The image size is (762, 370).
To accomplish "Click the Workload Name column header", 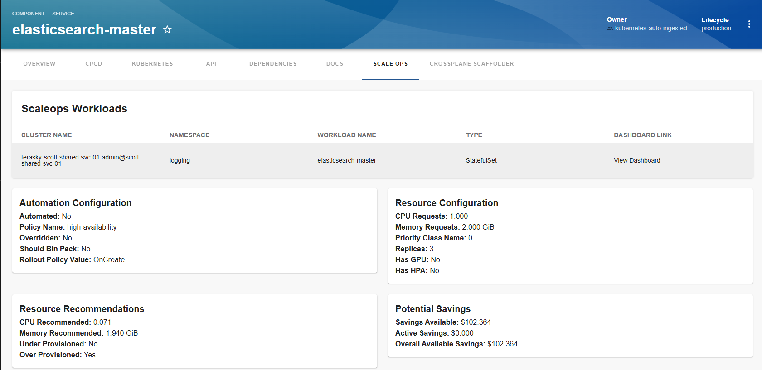I will pos(347,135).
